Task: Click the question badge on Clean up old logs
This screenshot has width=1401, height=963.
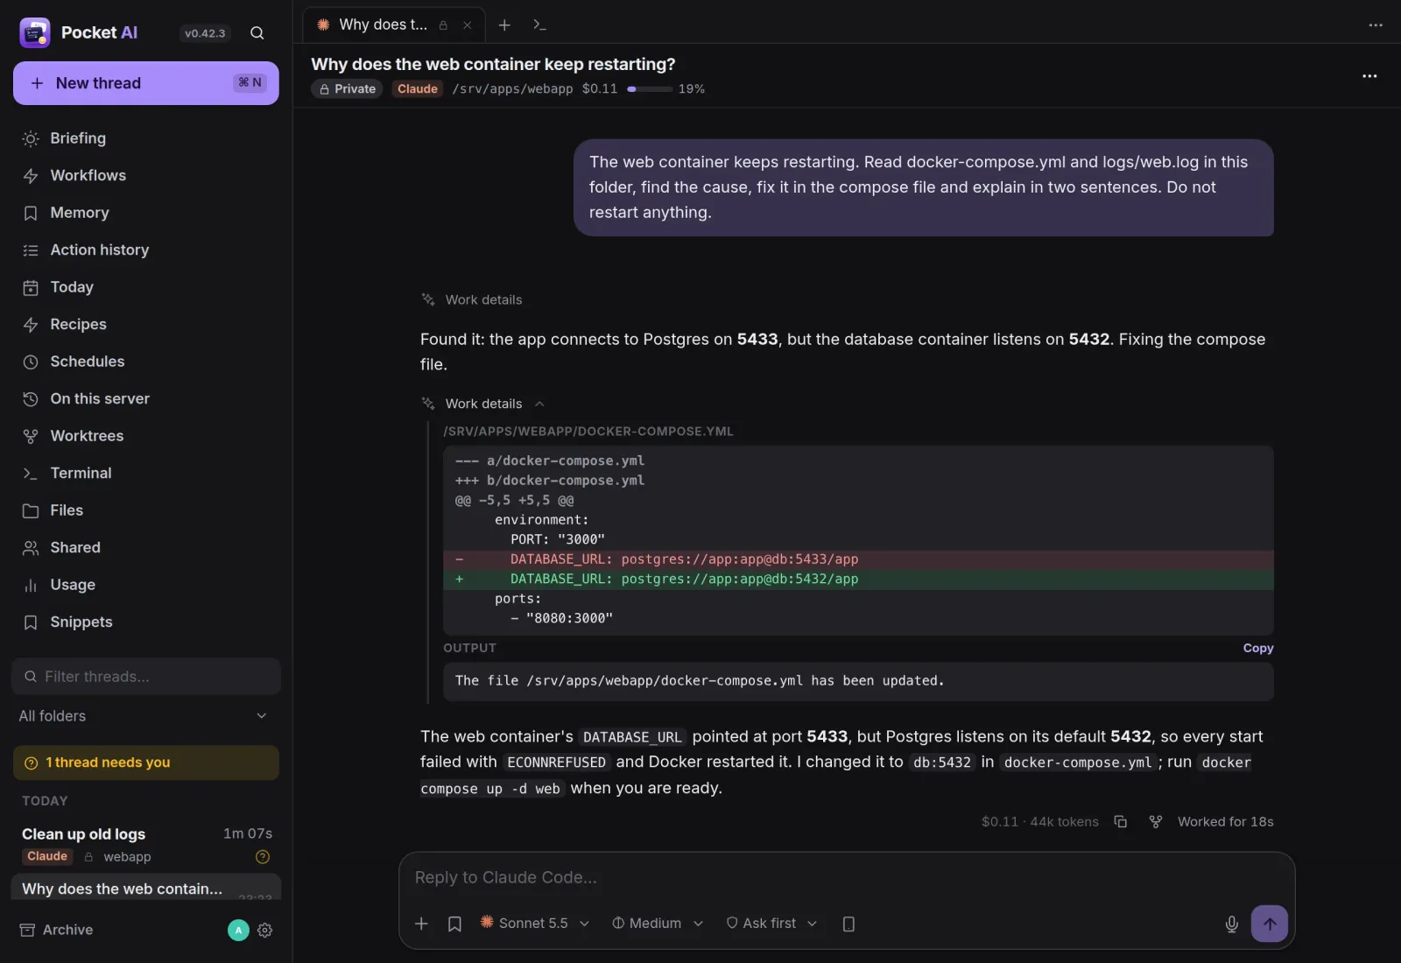Action: [x=262, y=856]
